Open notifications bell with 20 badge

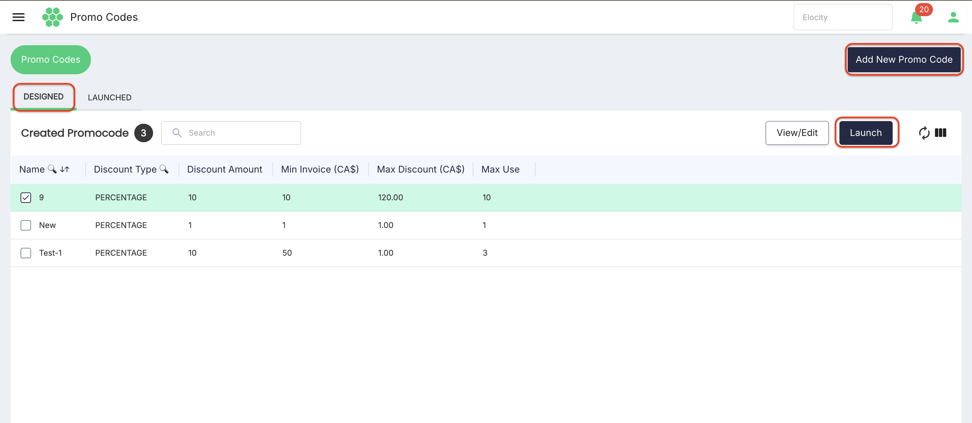pyautogui.click(x=916, y=18)
